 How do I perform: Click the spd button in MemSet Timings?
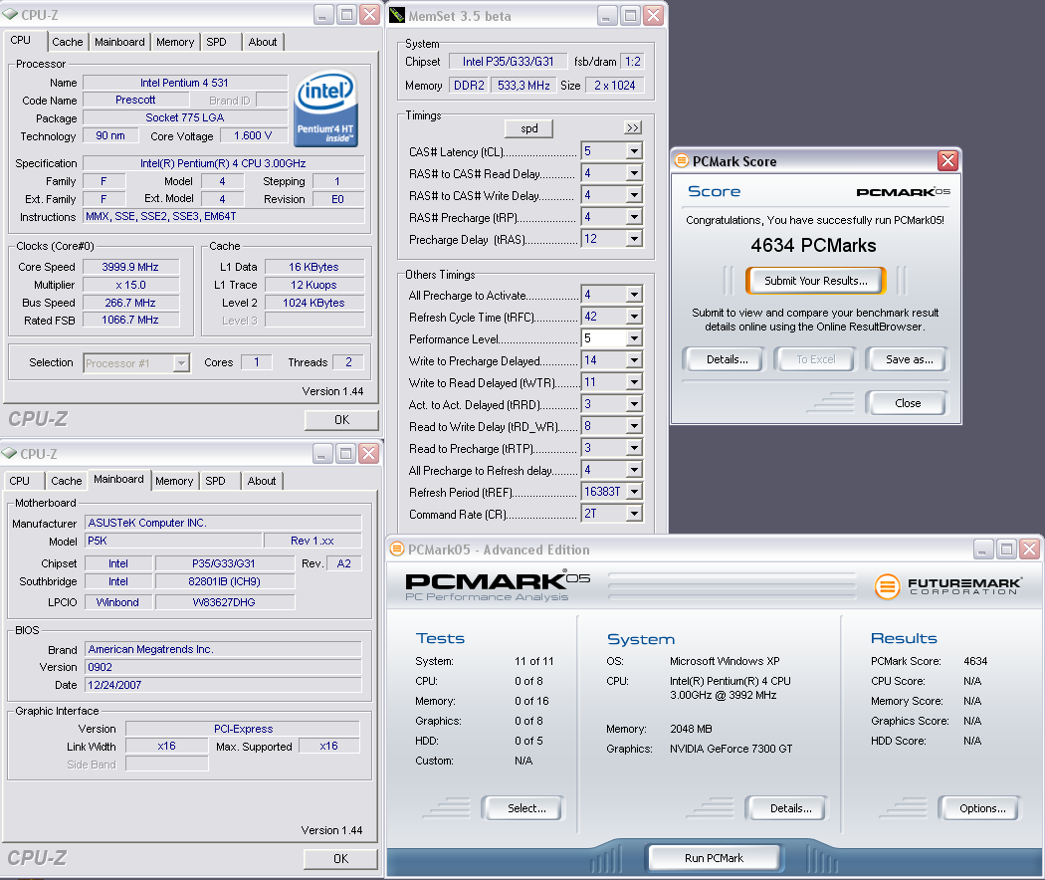pos(528,128)
